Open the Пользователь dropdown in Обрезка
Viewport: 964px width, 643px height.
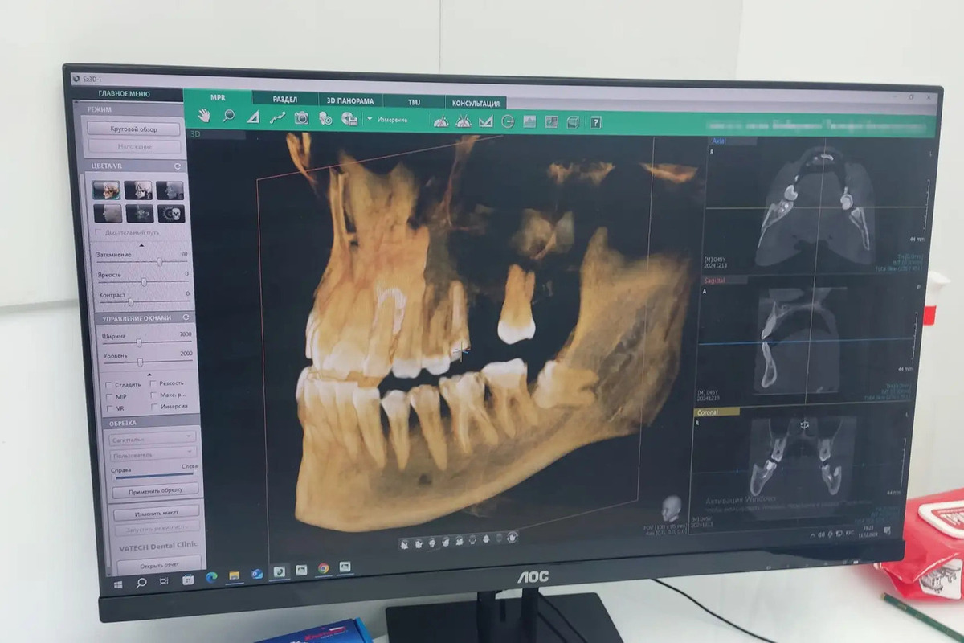(x=153, y=454)
